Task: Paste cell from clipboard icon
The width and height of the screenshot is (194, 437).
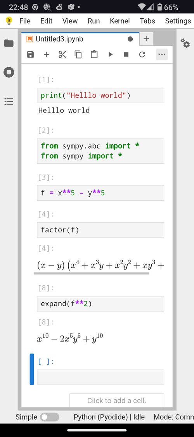Action: pos(94,54)
